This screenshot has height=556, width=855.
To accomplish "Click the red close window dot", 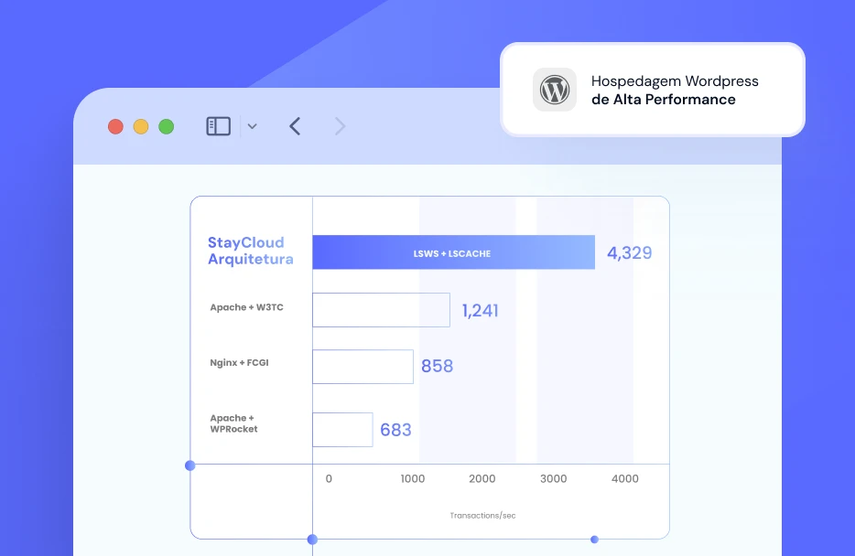I will [115, 127].
